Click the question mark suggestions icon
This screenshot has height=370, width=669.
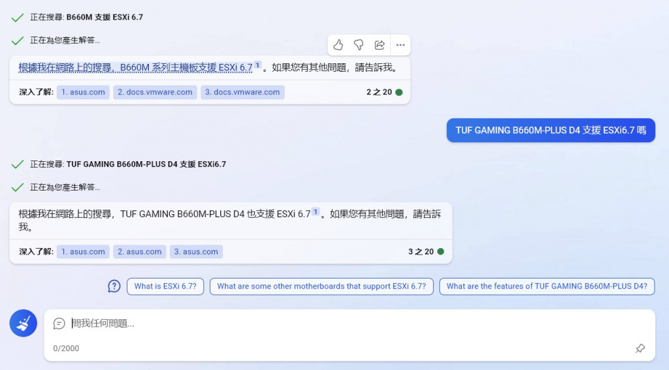point(114,286)
